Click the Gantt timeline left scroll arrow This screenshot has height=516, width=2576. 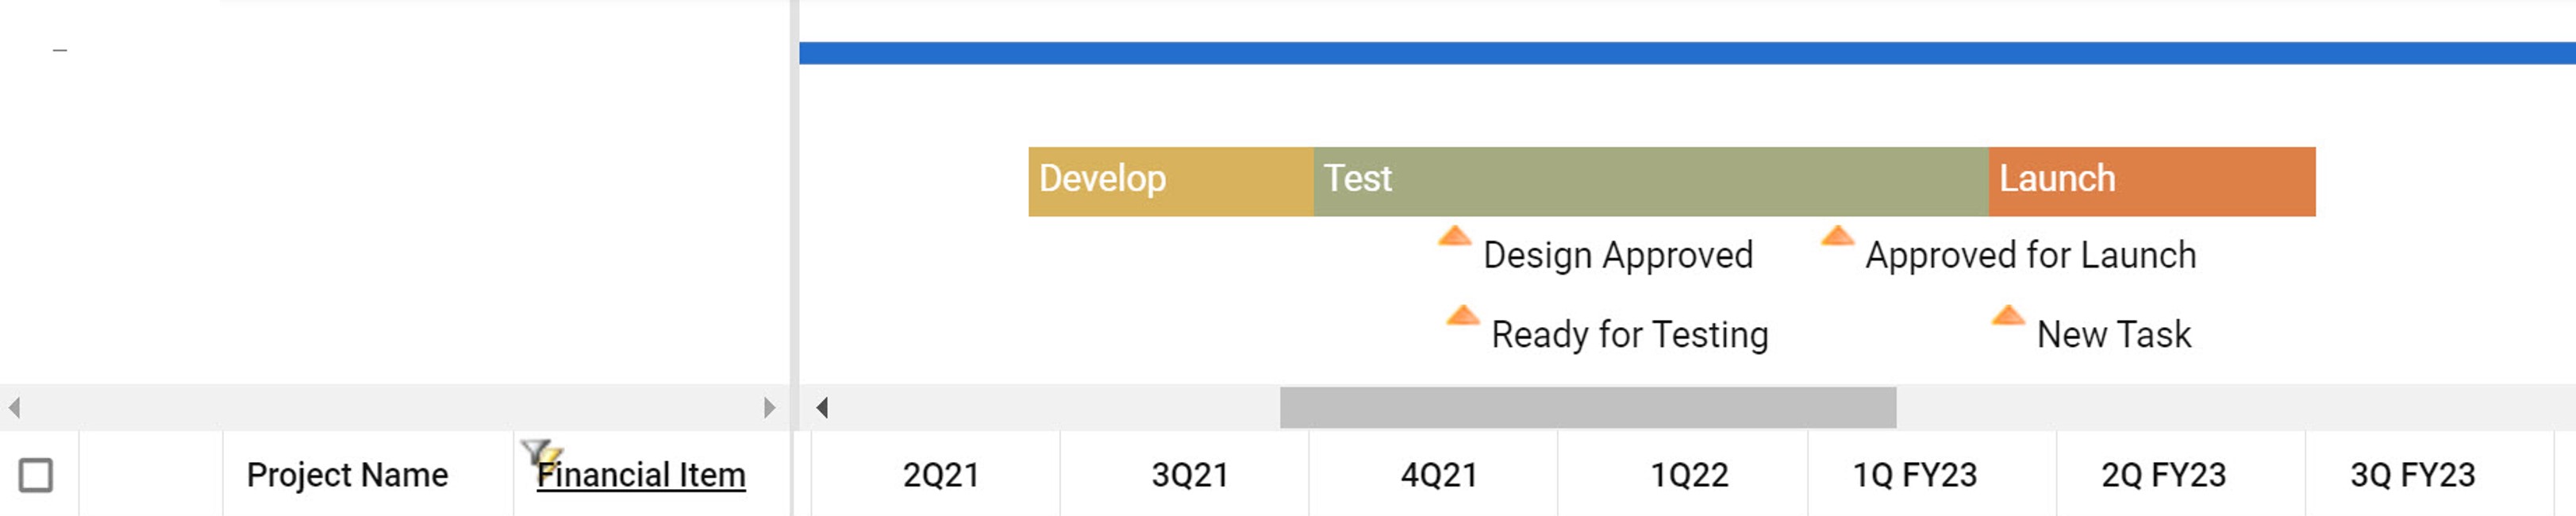[x=822, y=407]
